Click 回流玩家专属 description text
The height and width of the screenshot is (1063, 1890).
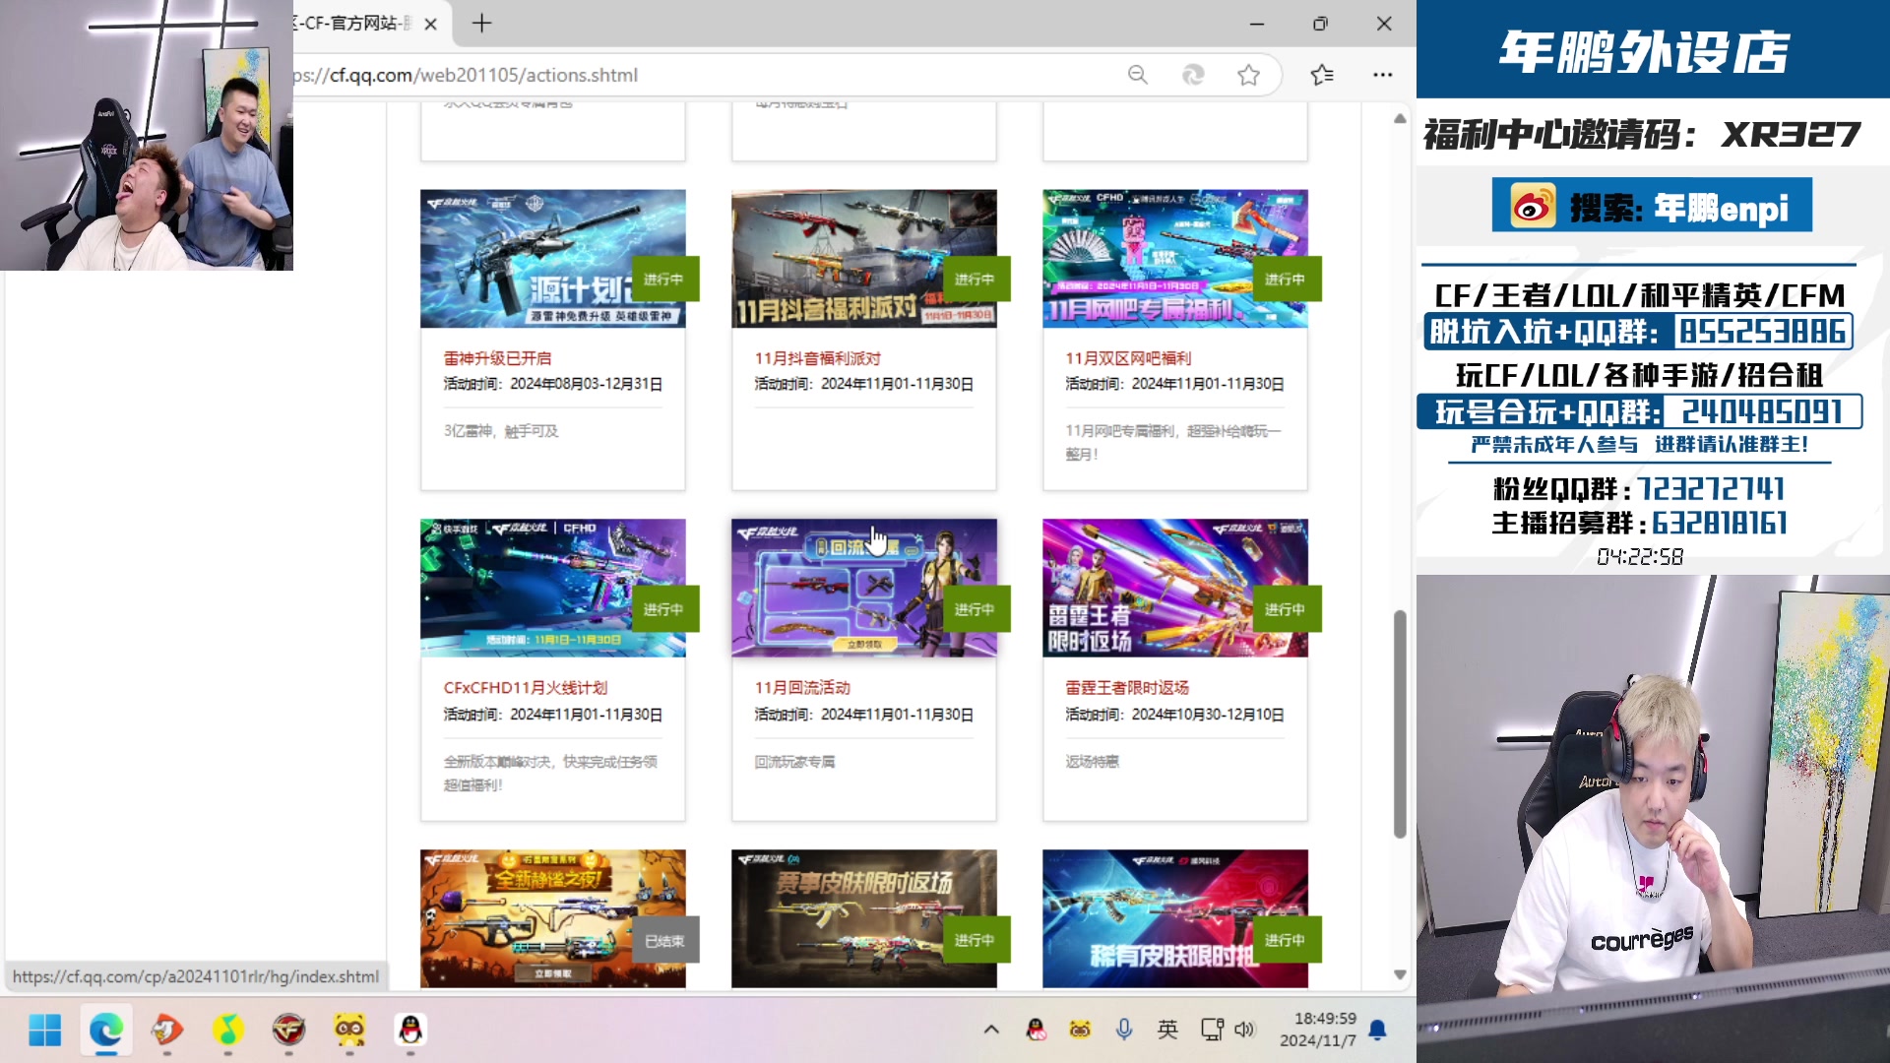tap(794, 762)
